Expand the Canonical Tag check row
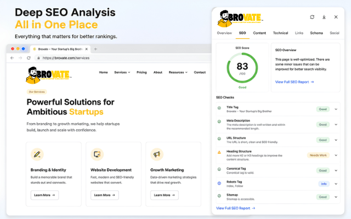The width and height of the screenshot is (351, 219). coord(336,170)
